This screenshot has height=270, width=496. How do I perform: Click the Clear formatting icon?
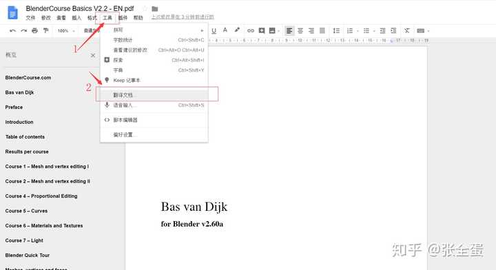click(407, 31)
